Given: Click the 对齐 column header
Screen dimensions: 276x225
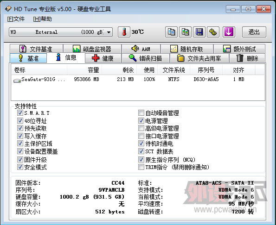Looking at the screenshot, I should [x=238, y=70].
